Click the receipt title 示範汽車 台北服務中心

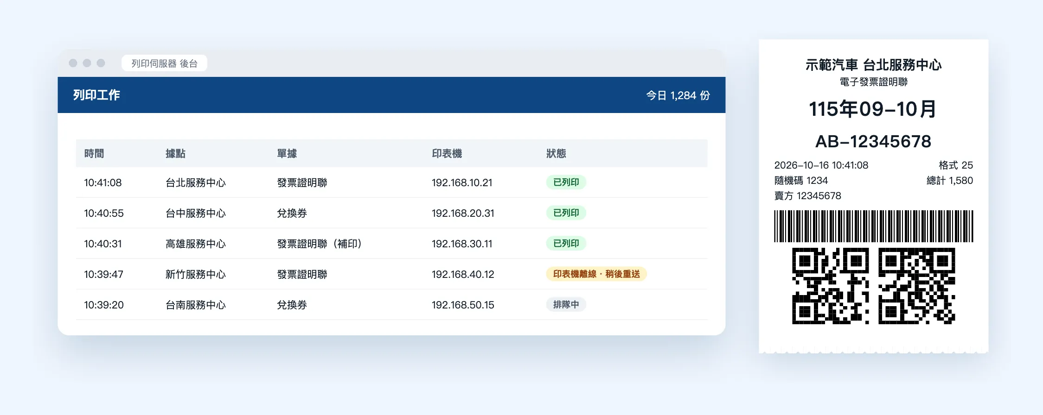pyautogui.click(x=874, y=65)
